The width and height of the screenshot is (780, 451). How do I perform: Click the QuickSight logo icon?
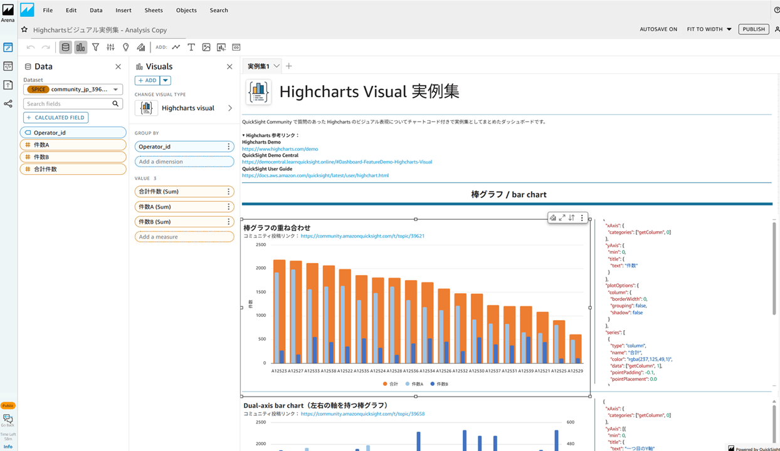[27, 10]
